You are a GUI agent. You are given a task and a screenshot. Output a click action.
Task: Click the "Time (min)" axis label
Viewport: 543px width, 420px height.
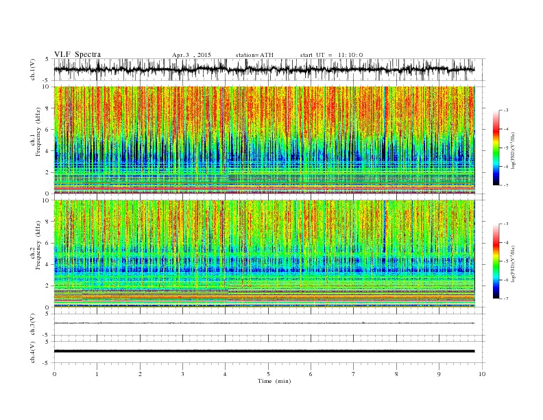coord(274,381)
